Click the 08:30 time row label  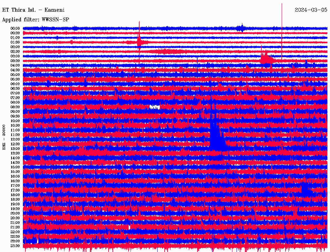[15, 107]
